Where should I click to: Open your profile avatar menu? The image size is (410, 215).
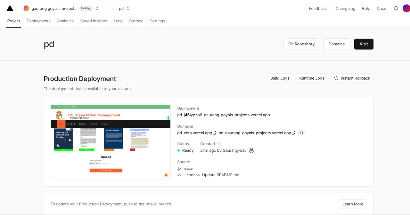coord(406,8)
